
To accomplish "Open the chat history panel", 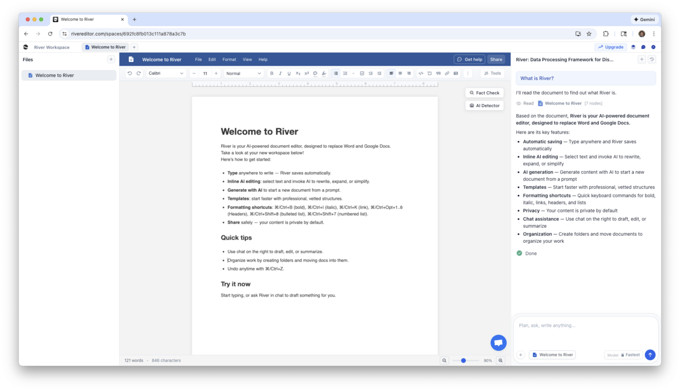I will pos(652,60).
